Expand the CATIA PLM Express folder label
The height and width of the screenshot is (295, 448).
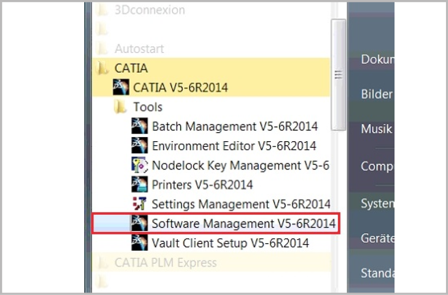tap(165, 262)
